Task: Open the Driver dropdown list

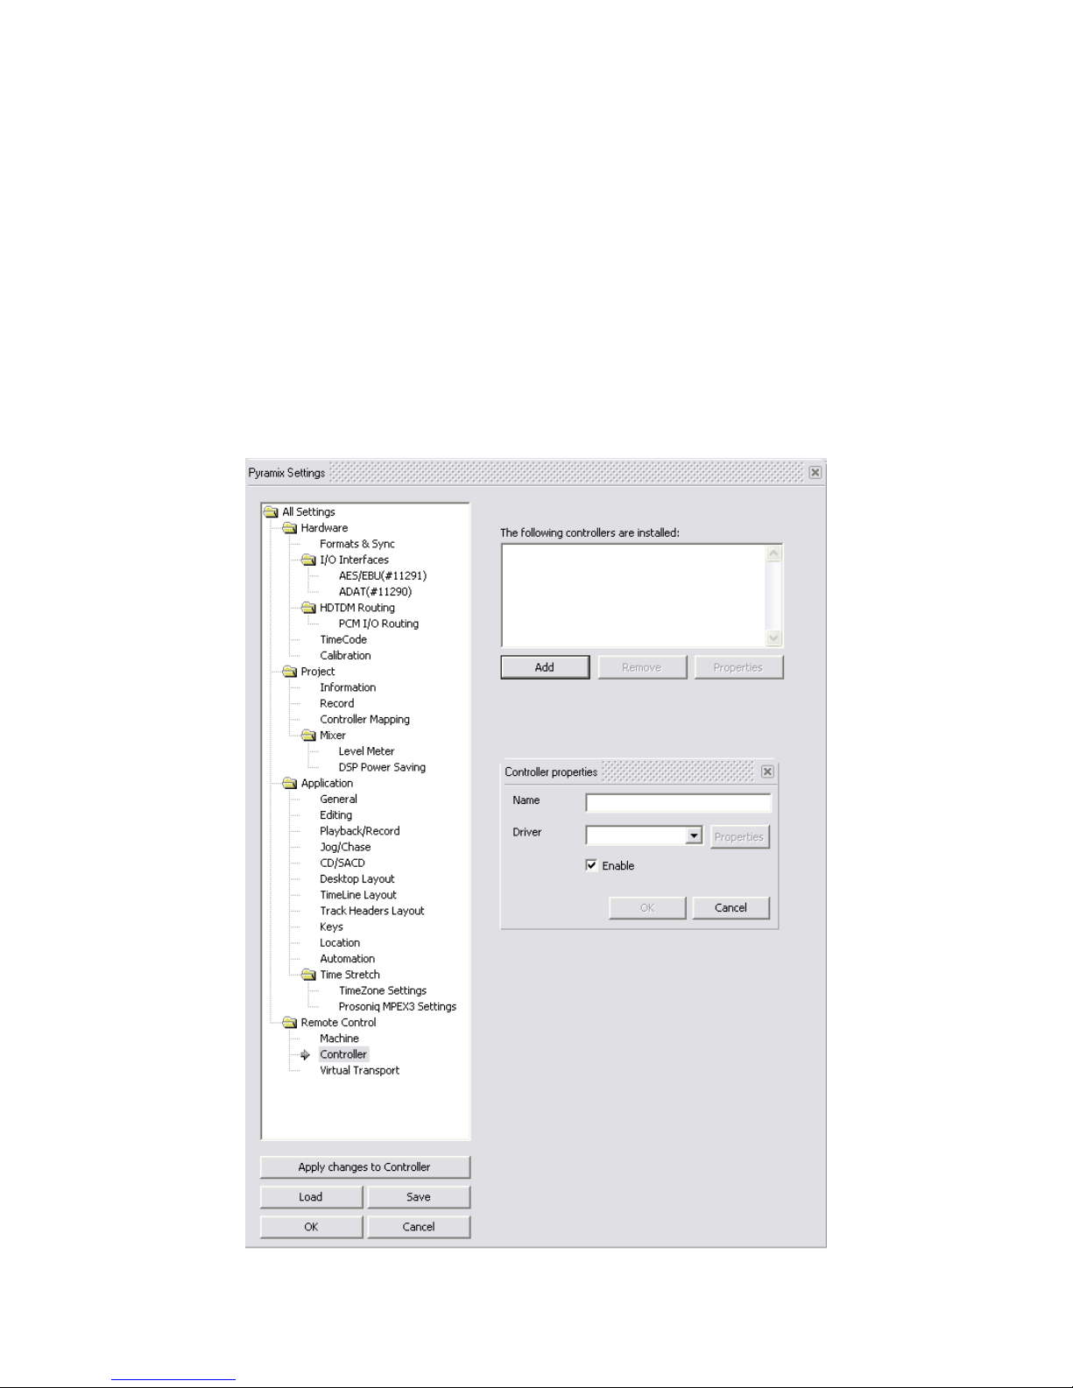Action: click(694, 835)
